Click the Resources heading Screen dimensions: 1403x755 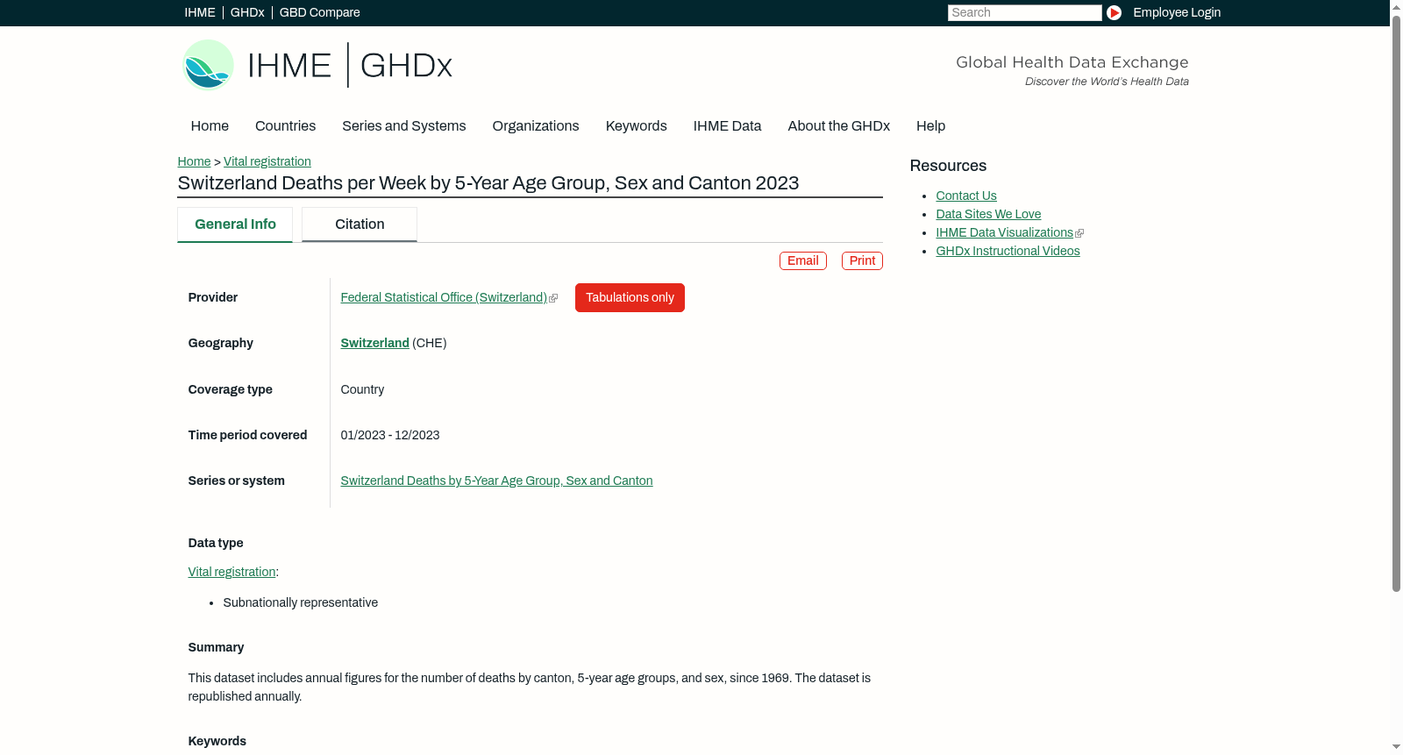(x=948, y=167)
